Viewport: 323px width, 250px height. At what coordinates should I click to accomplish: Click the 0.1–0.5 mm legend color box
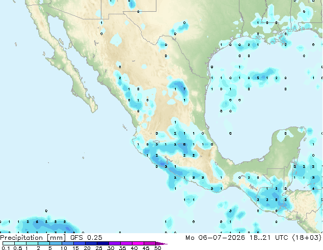click(x=9, y=243)
